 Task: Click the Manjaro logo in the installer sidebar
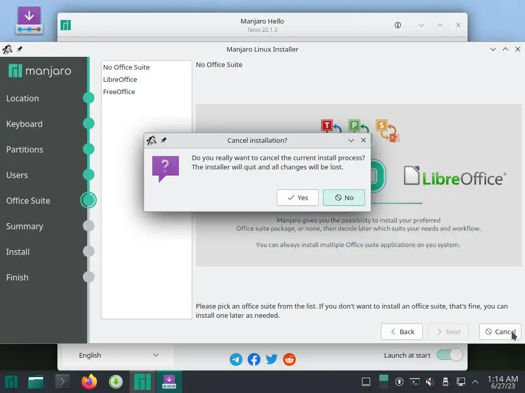(x=40, y=71)
